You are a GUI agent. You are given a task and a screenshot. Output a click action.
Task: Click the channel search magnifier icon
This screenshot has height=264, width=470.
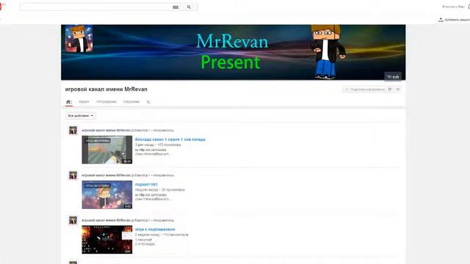(x=148, y=102)
